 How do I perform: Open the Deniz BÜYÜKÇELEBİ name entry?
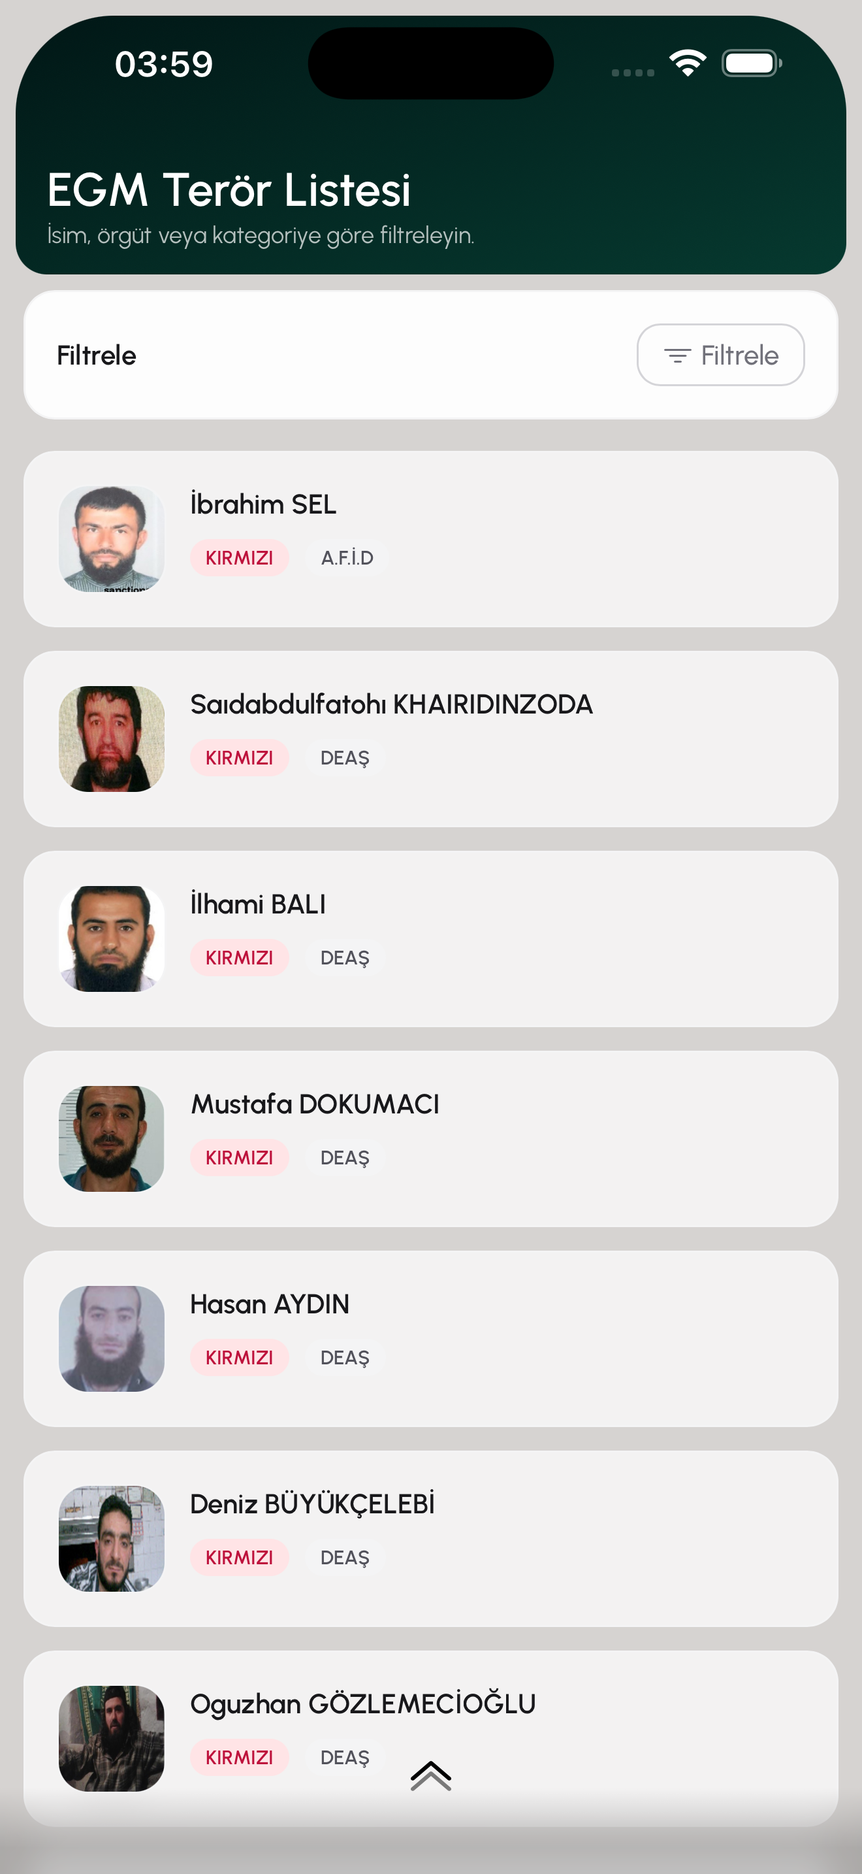(x=311, y=1504)
